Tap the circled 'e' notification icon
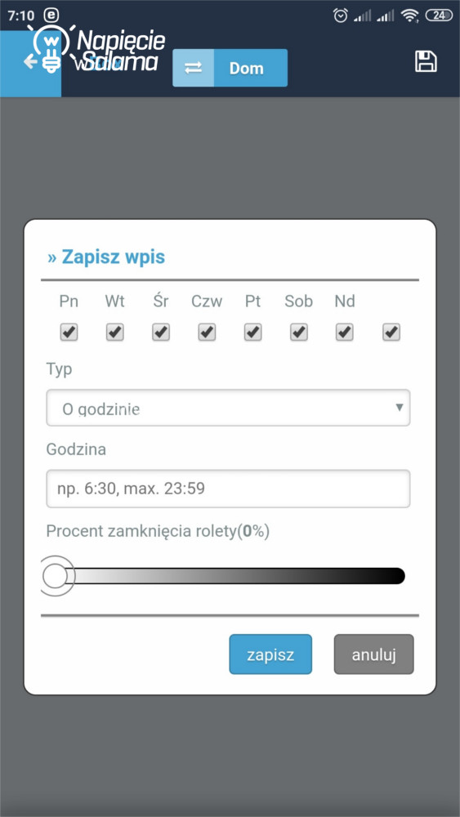 [x=51, y=16]
